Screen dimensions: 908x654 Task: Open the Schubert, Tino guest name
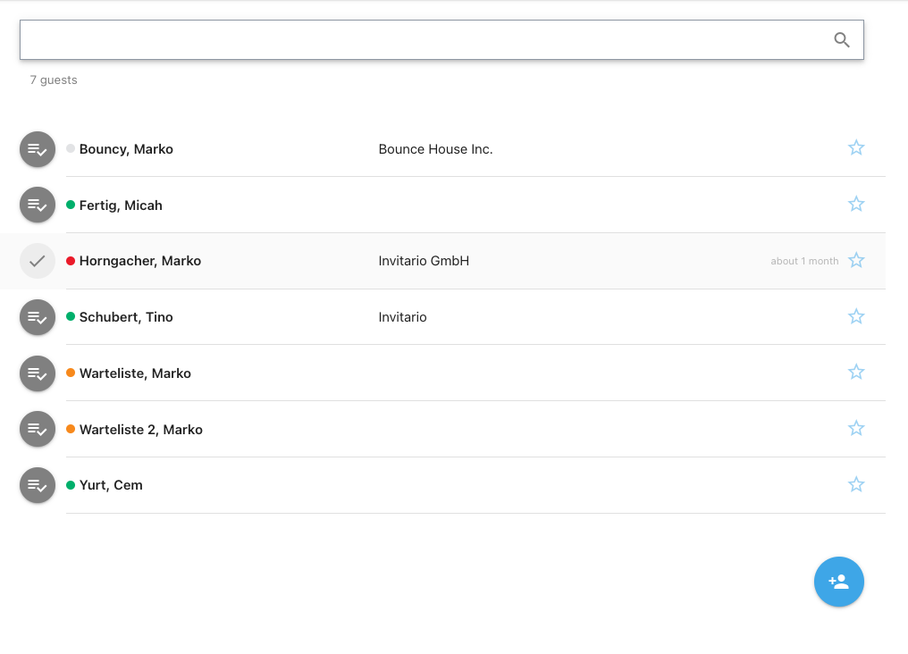(x=126, y=317)
